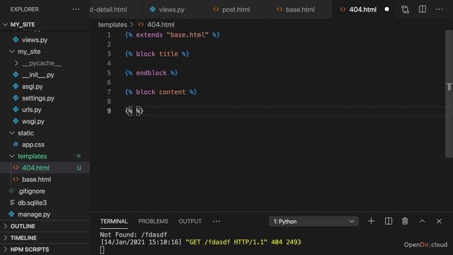Image resolution: width=453 pixels, height=255 pixels.
Task: Click the Python icon beside asgi.py
Action: (16, 86)
